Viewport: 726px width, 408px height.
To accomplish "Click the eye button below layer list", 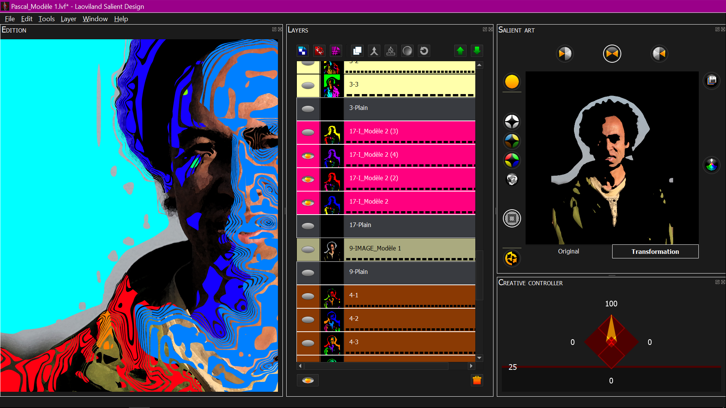I will tap(308, 380).
